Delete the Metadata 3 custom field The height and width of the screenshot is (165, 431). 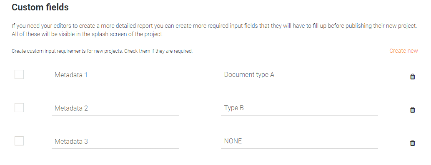412,143
